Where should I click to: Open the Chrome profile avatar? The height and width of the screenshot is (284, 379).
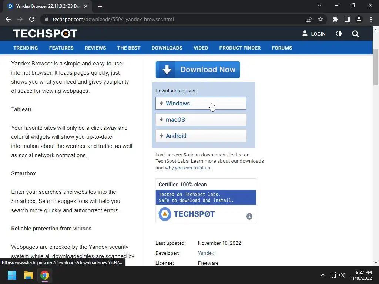[x=359, y=19]
